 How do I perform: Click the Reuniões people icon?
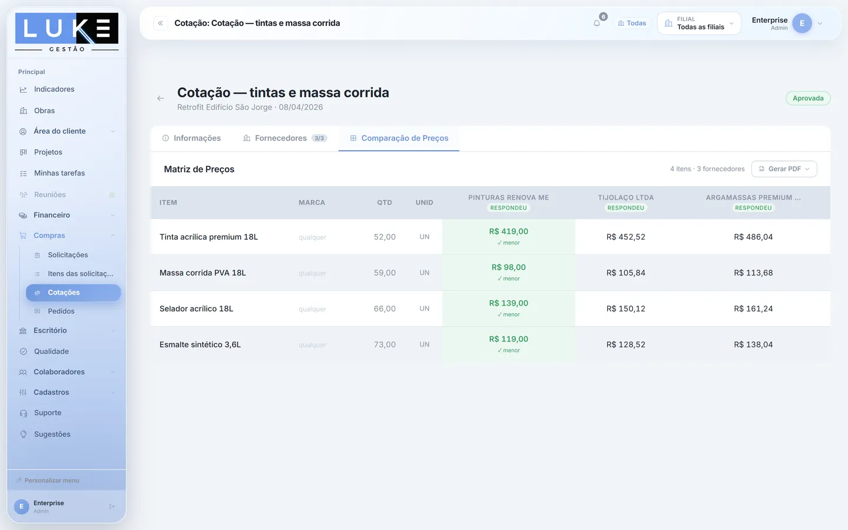pyautogui.click(x=24, y=195)
